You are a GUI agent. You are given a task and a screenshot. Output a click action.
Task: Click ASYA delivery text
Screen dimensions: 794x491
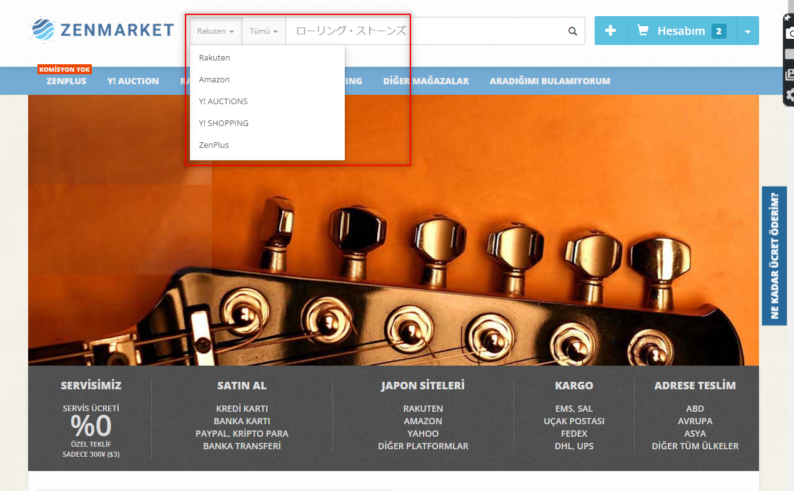[x=695, y=434]
